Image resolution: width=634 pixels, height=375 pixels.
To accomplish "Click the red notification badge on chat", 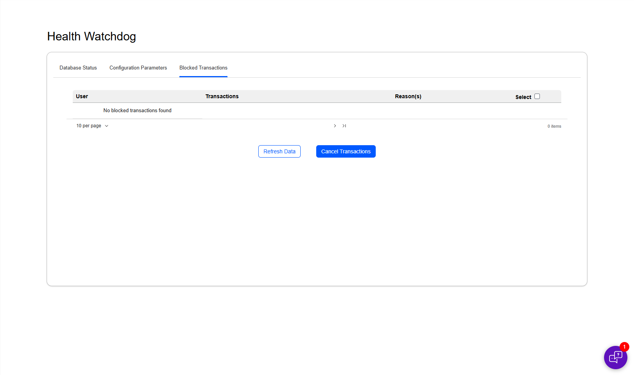I will 624,347.
